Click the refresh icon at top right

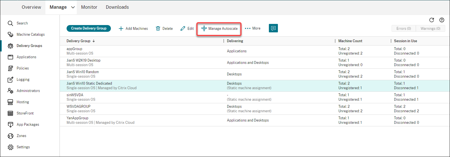(x=431, y=20)
